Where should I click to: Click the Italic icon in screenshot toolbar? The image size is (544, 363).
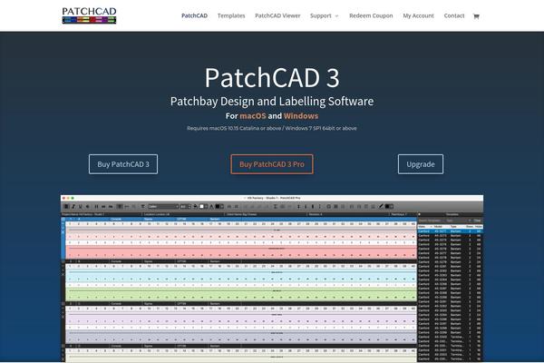click(x=73, y=206)
